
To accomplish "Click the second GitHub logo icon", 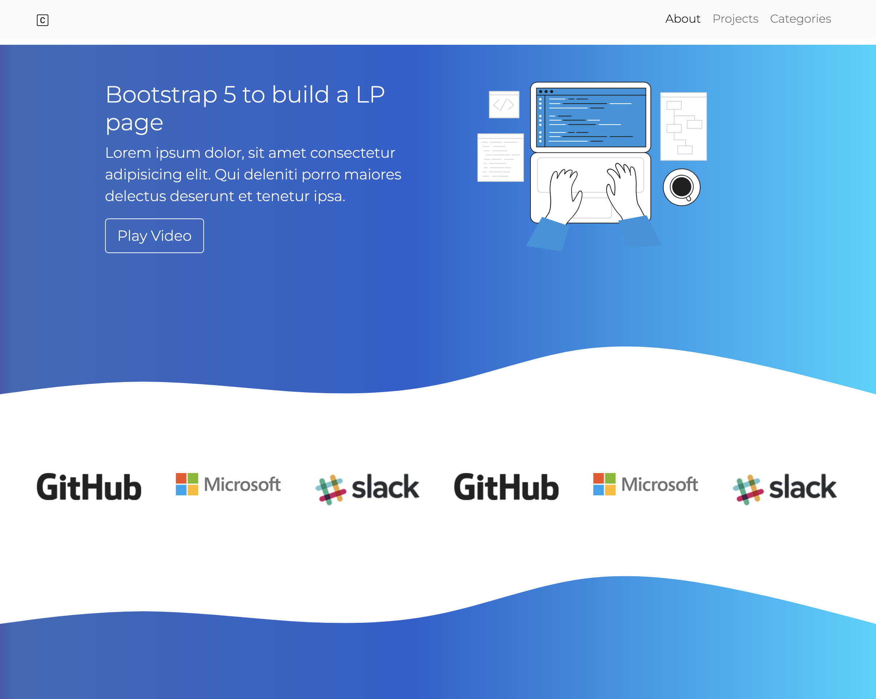I will point(507,486).
